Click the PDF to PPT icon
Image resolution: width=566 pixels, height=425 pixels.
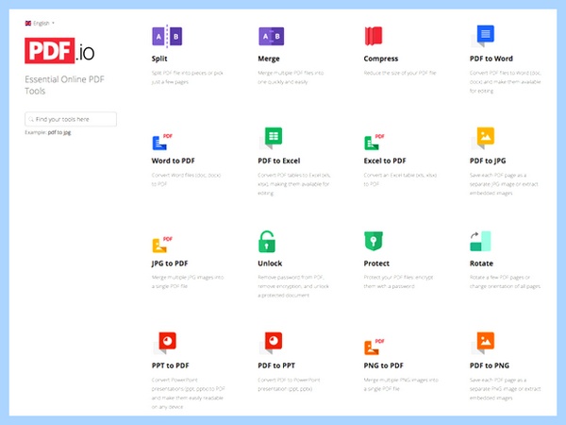271,343
